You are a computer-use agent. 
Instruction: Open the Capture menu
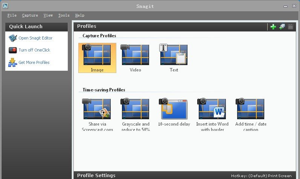[30, 15]
